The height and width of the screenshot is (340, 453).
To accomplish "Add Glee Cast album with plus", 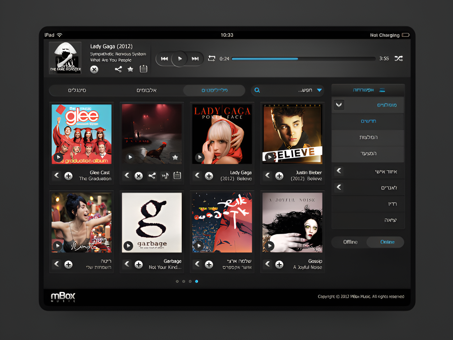I will tap(68, 176).
